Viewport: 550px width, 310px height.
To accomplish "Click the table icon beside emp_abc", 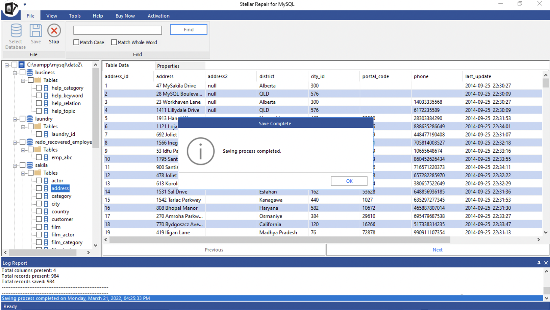I will pos(46,157).
